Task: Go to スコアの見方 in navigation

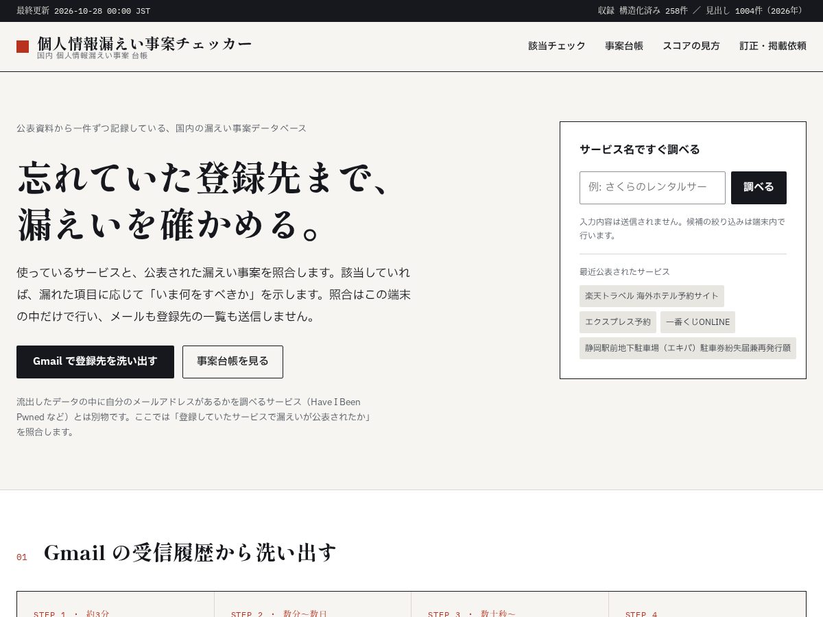Action: click(x=691, y=46)
